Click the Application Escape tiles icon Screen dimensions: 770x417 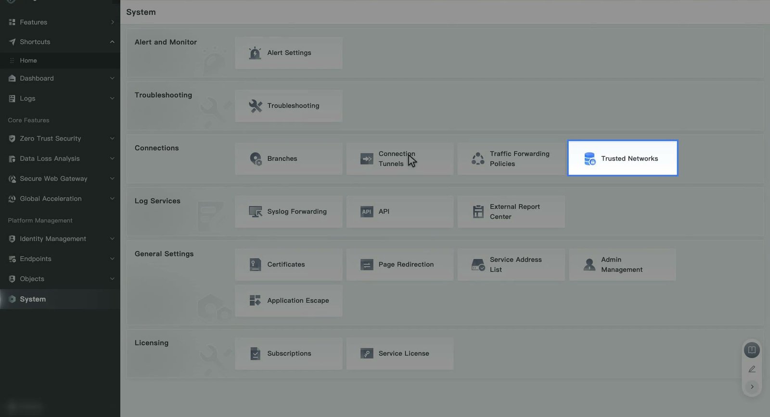click(x=255, y=301)
